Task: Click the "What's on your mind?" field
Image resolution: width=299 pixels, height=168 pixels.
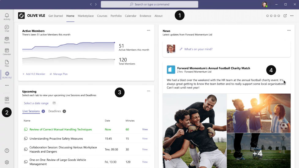Action: point(198,49)
